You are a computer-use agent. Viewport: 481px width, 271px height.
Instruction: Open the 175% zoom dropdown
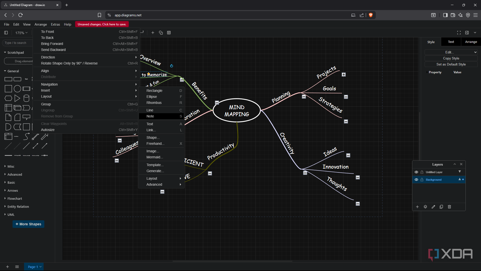22,33
